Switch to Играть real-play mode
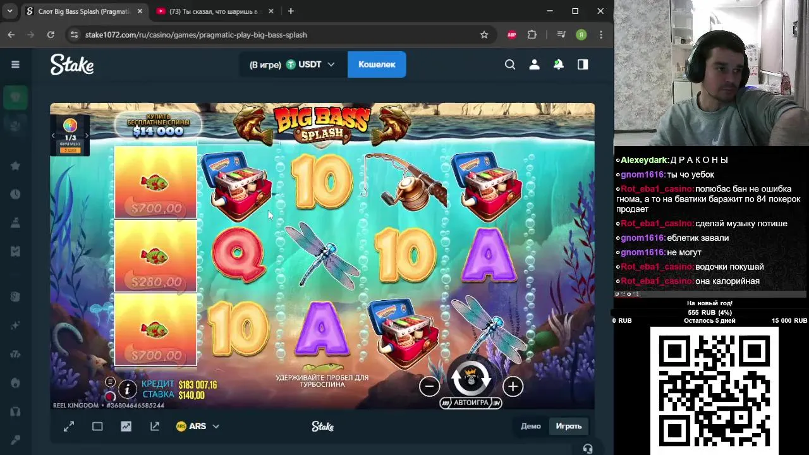 [x=569, y=426]
